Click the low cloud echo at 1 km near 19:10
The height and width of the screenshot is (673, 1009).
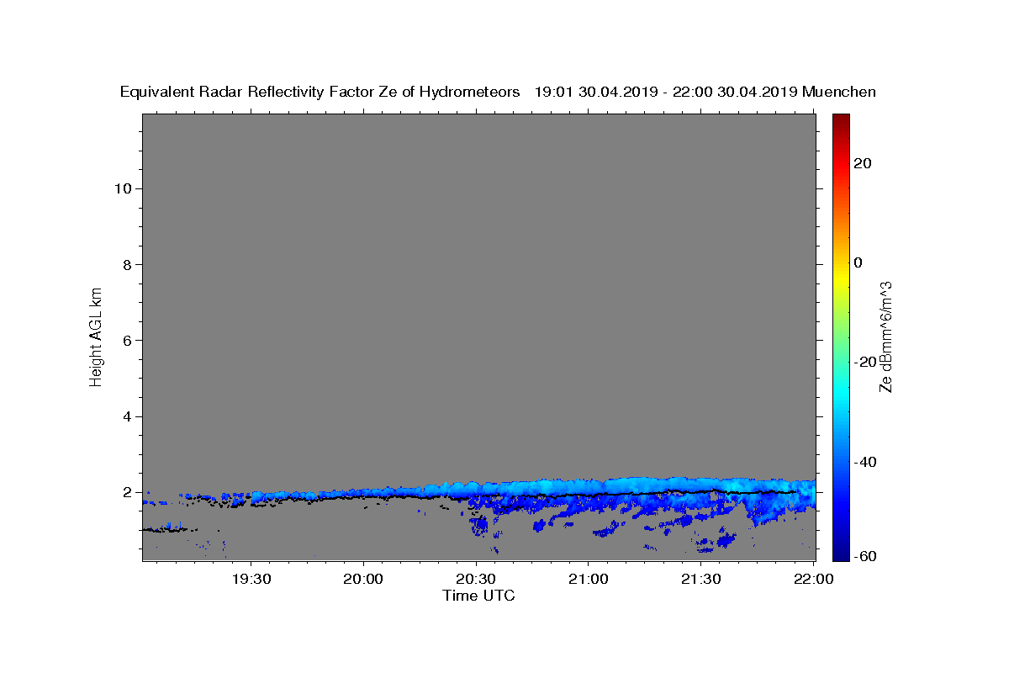168,529
